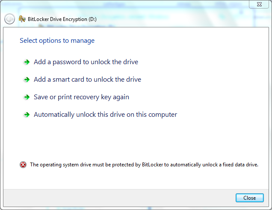The height and width of the screenshot is (210, 272).
Task: Click the red error X icon
Action: click(x=23, y=165)
